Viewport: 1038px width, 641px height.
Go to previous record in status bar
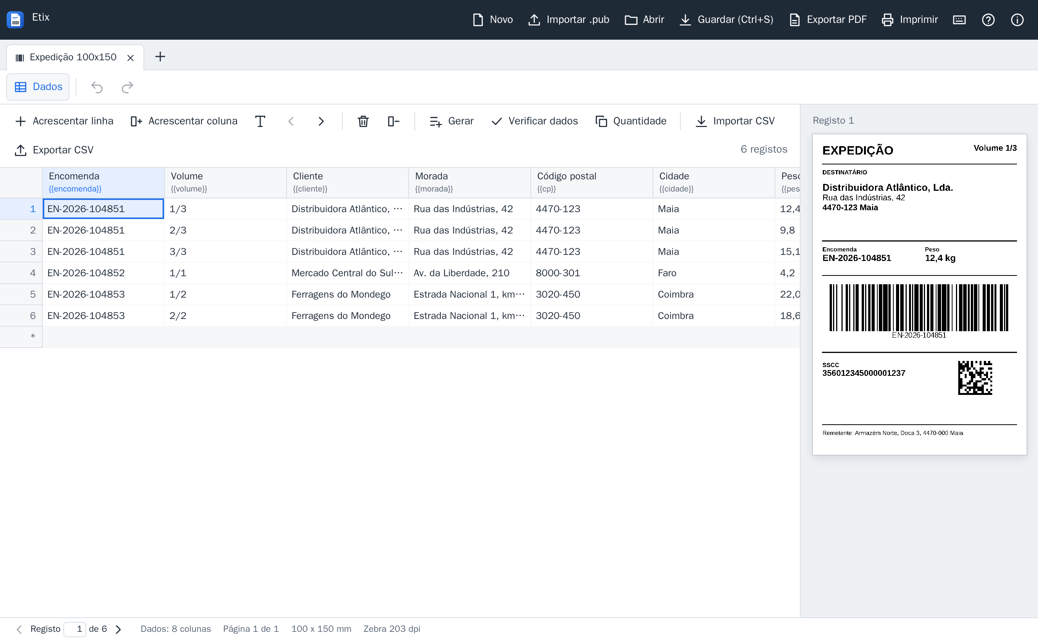tap(19, 629)
